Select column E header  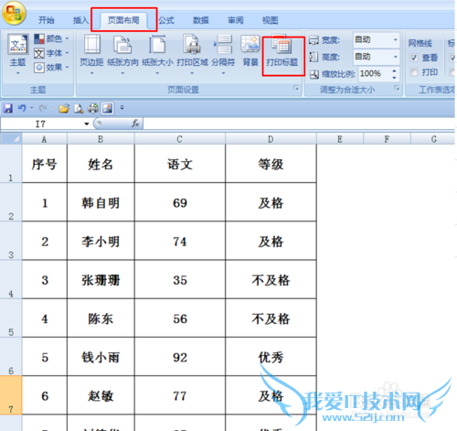tap(340, 139)
